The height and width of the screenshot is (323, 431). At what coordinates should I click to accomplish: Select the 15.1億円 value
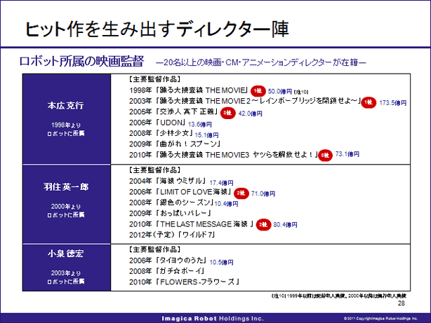[206, 135]
